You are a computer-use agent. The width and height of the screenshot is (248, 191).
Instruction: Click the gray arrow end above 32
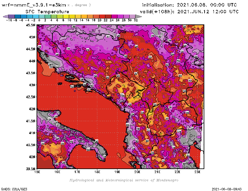(x=139, y=16)
